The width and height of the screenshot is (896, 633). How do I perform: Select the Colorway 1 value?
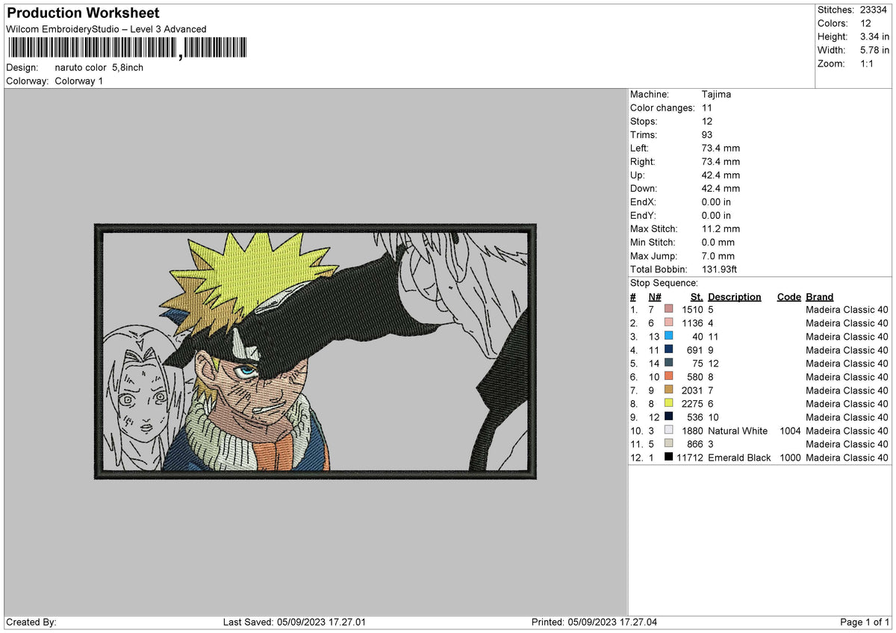click(x=79, y=81)
